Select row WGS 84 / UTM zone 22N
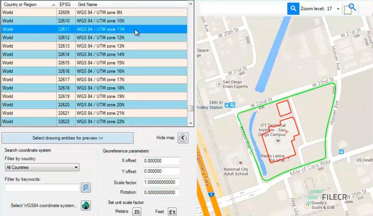 (94, 121)
